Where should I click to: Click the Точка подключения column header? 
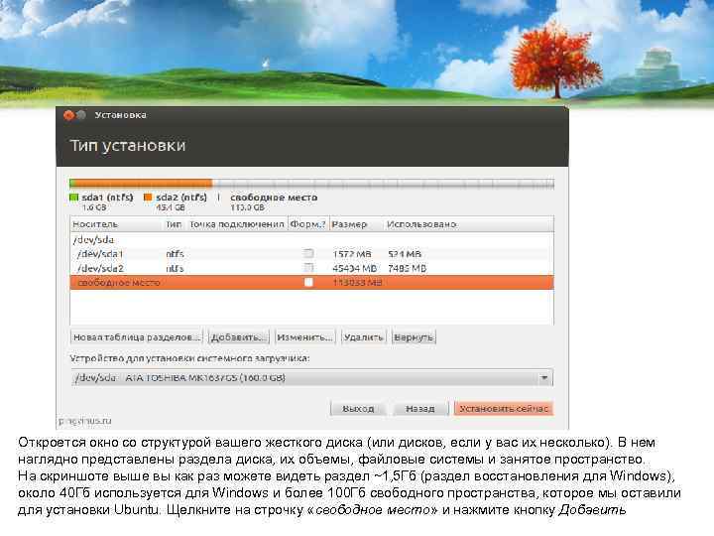click(237, 224)
